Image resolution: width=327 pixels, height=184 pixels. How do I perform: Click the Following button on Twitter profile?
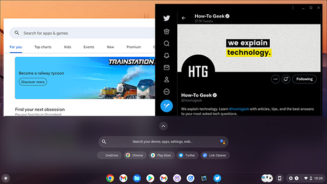click(305, 79)
